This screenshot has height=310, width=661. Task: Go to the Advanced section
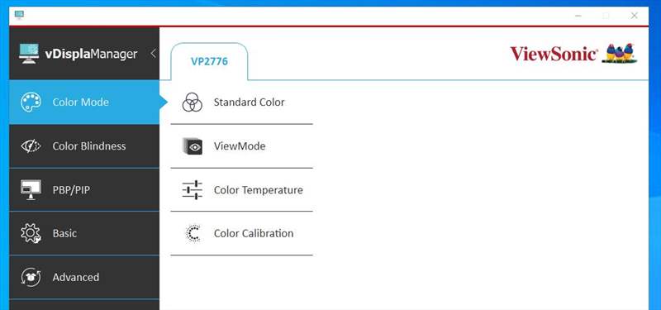tap(84, 277)
